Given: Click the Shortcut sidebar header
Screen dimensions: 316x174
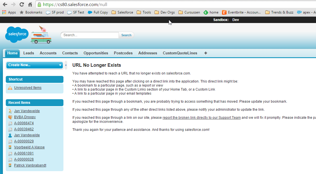Looking at the screenshot, I should point(35,79).
